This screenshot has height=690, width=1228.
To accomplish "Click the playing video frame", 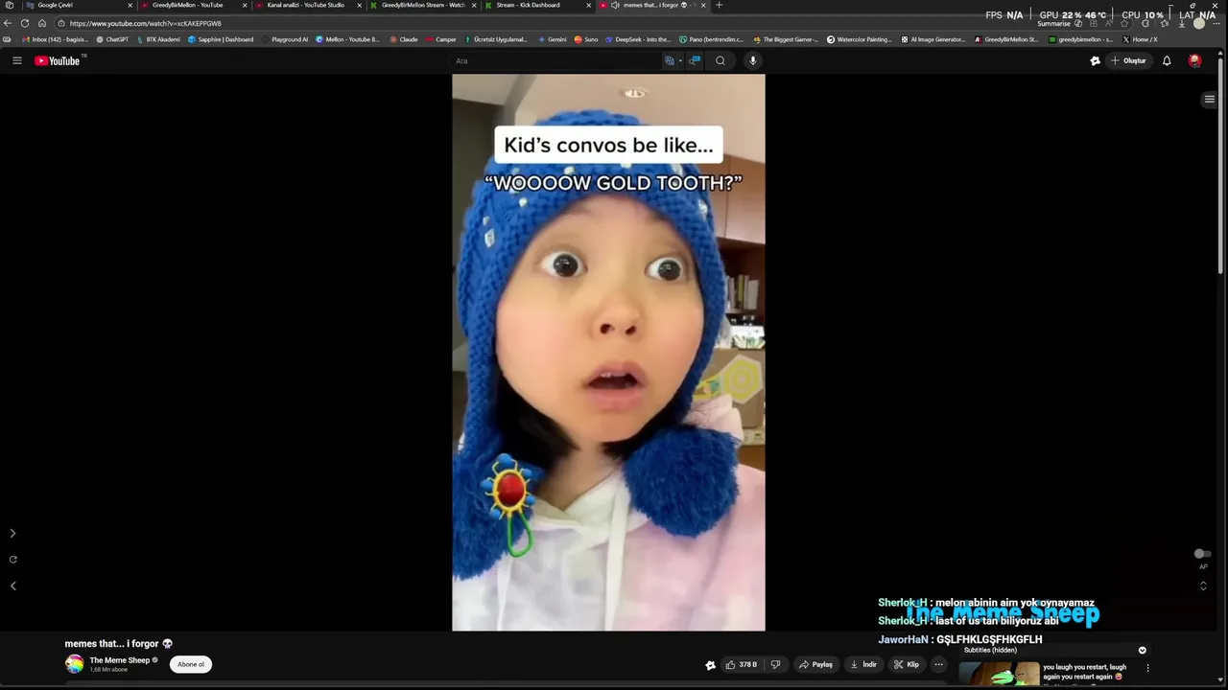I will coord(608,353).
